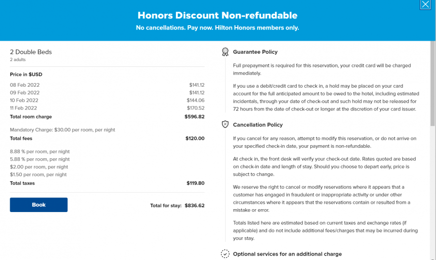Image resolution: width=436 pixels, height=260 pixels.
Task: Click the Guarantee Policy ribbon icon
Action: tap(225, 52)
